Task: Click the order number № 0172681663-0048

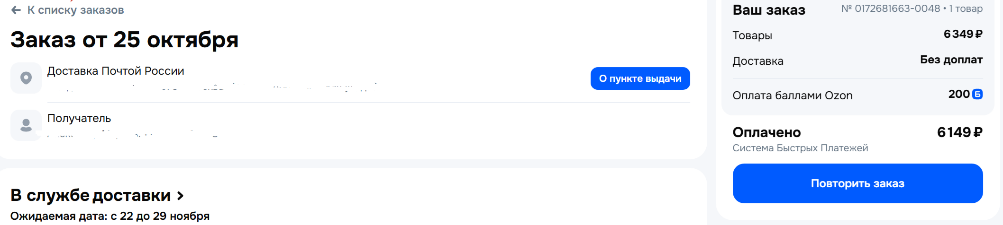Action: tap(891, 9)
